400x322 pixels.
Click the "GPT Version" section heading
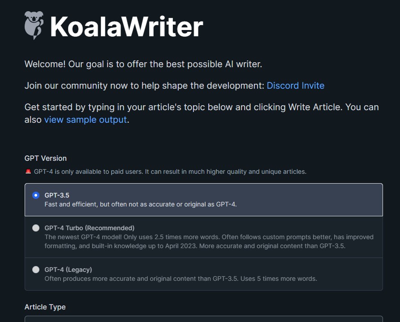[45, 158]
